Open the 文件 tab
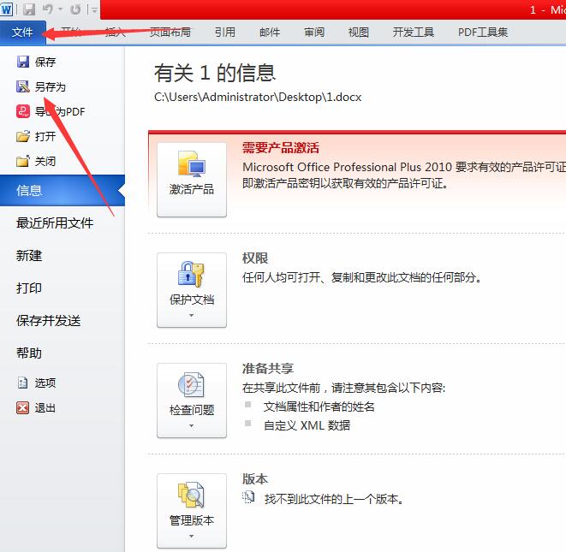 coord(23,33)
